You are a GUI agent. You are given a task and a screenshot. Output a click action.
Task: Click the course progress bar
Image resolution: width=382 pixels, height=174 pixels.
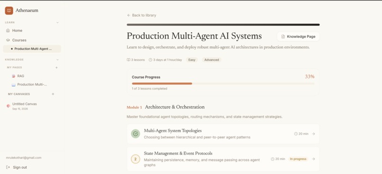tap(223, 83)
